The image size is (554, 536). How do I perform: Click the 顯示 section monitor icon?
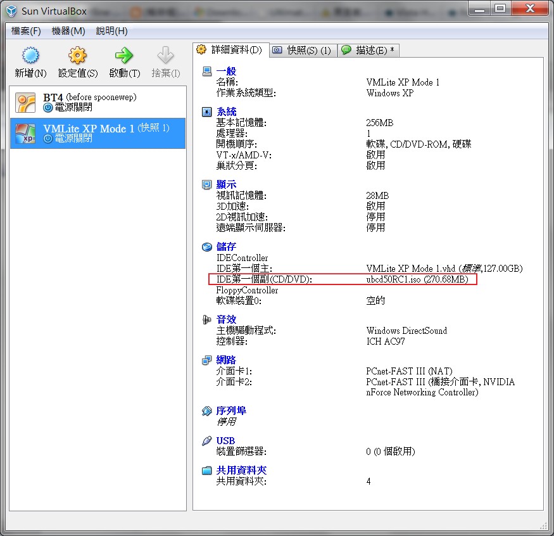207,184
